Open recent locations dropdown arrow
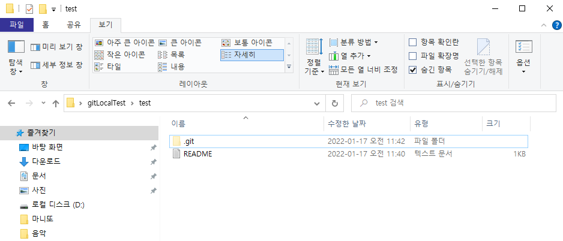The width and height of the screenshot is (563, 241). [43, 103]
